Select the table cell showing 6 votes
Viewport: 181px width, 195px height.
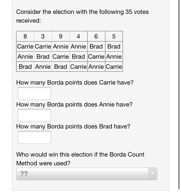pyautogui.click(x=96, y=36)
